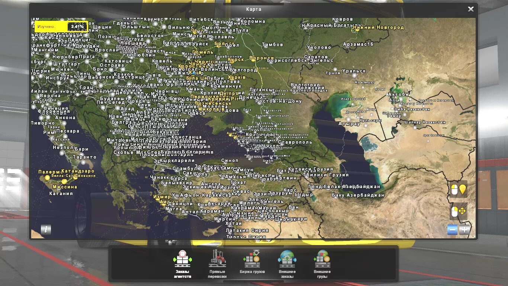Click Атырау near the Caspian Sea

coord(349,124)
